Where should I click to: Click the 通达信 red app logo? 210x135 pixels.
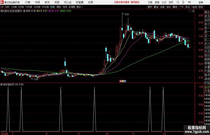pos(2,2)
